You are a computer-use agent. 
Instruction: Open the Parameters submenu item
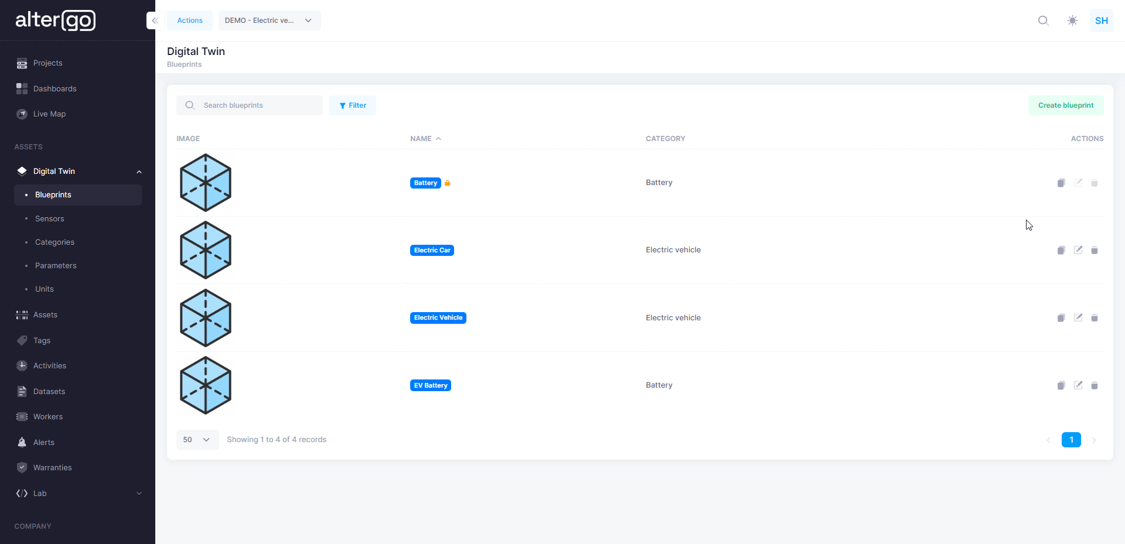pyautogui.click(x=56, y=266)
